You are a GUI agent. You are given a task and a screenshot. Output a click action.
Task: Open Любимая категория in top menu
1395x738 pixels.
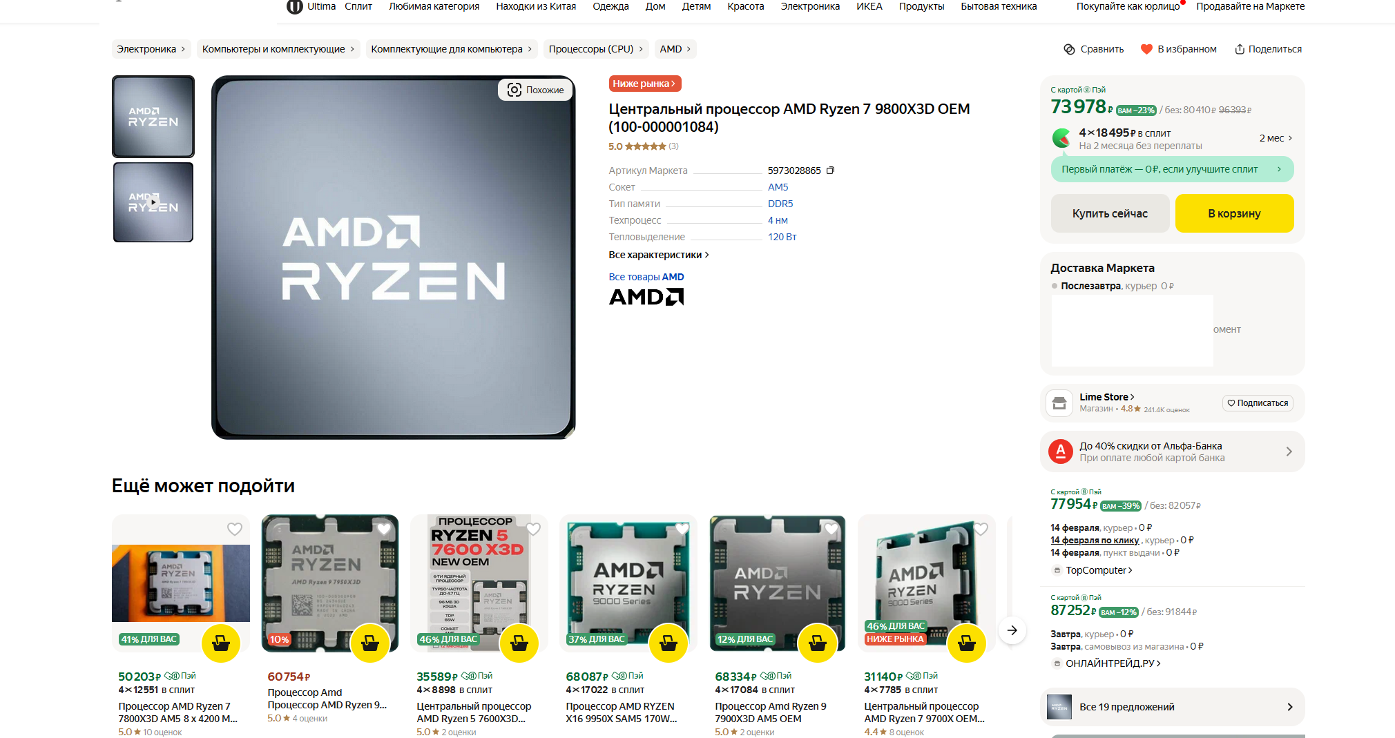click(x=434, y=6)
